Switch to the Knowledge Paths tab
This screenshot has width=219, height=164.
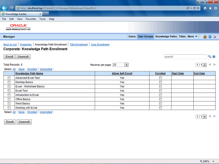166,37
